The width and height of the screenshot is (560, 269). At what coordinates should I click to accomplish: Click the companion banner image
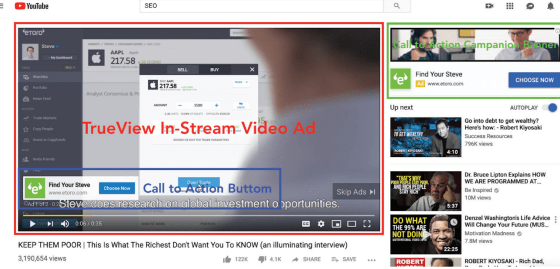pyautogui.click(x=475, y=45)
